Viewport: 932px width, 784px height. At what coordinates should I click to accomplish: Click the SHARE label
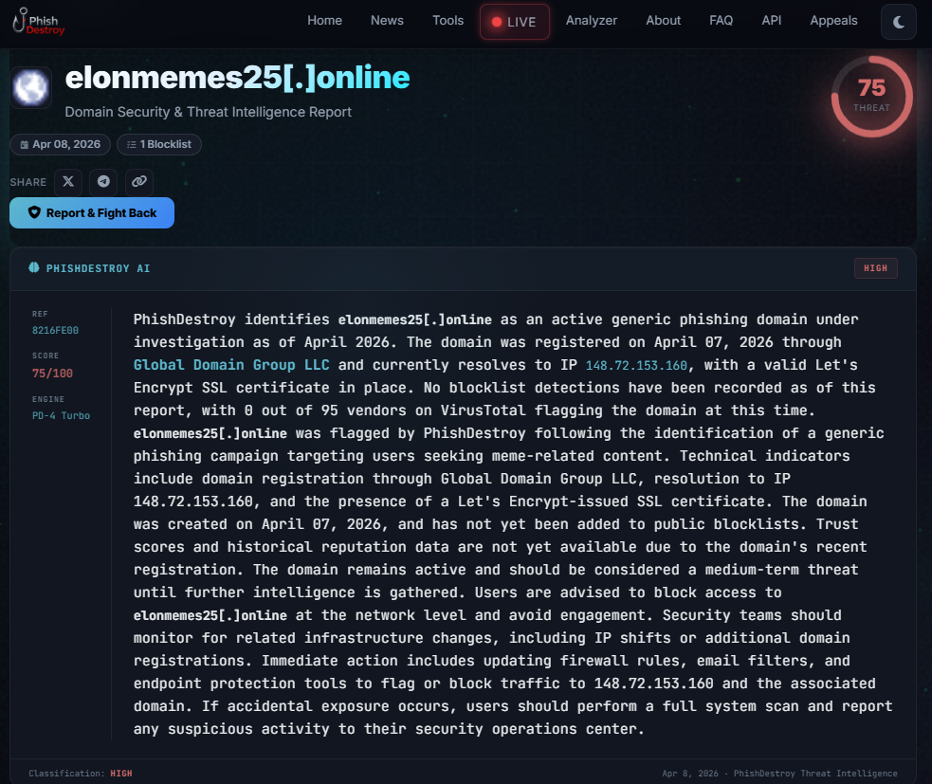pyautogui.click(x=27, y=182)
